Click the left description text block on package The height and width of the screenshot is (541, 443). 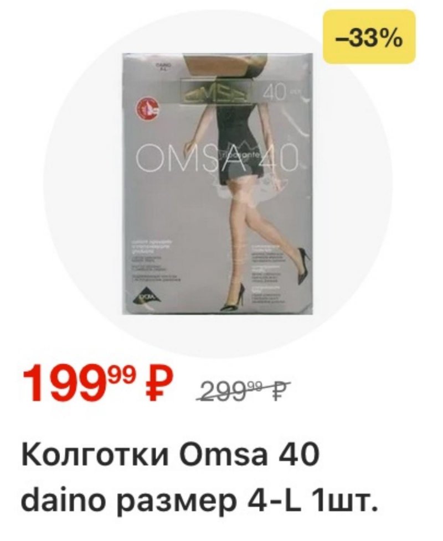[154, 262]
